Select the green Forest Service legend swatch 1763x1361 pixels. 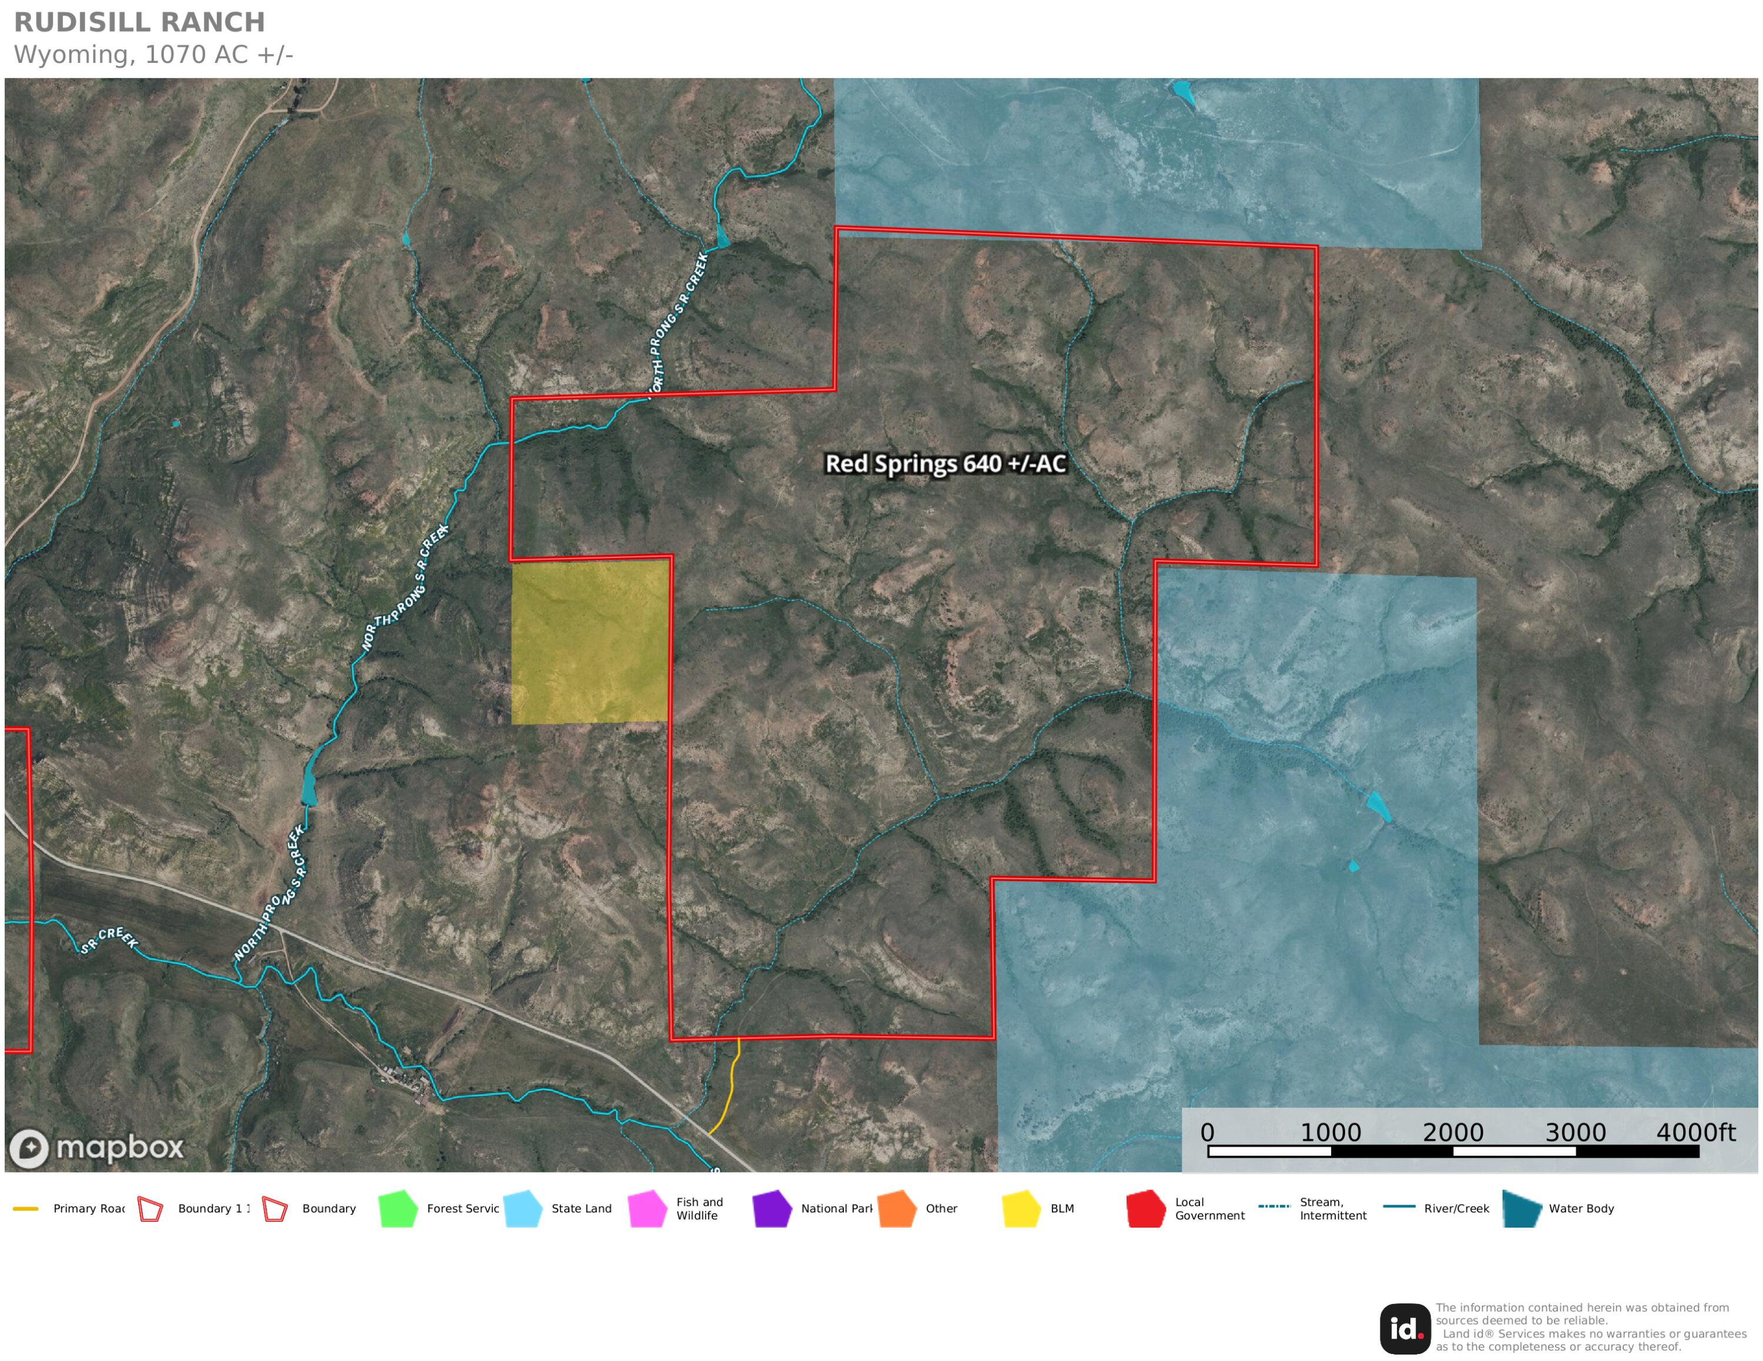(x=398, y=1208)
